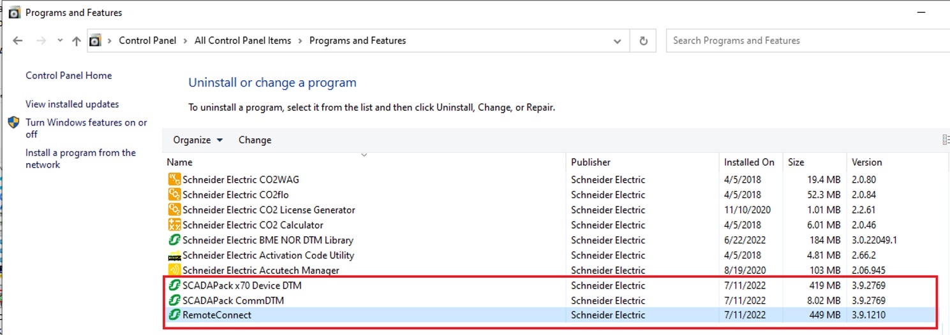Image resolution: width=950 pixels, height=335 pixels.
Task: Click the 419 MB size value
Action: (x=823, y=286)
